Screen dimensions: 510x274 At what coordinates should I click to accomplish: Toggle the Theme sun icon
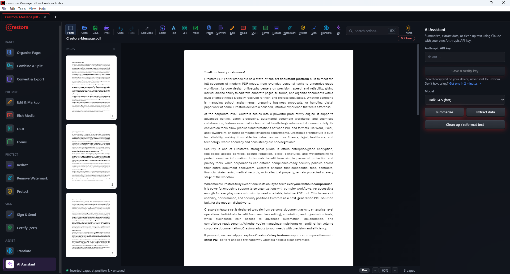pos(408,30)
